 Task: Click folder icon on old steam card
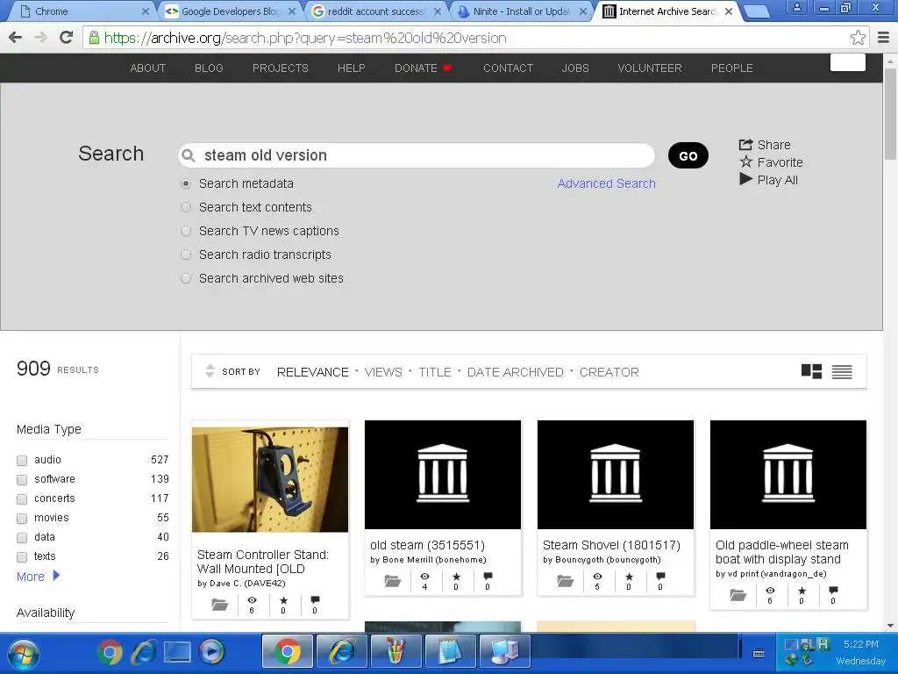[x=392, y=581]
